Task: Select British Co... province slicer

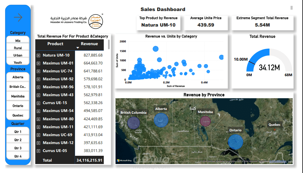Action: [x=18, y=86]
